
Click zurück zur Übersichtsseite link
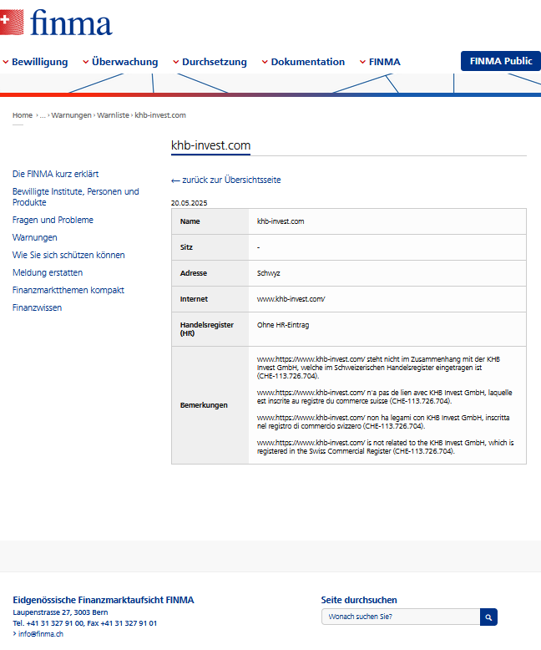[225, 180]
